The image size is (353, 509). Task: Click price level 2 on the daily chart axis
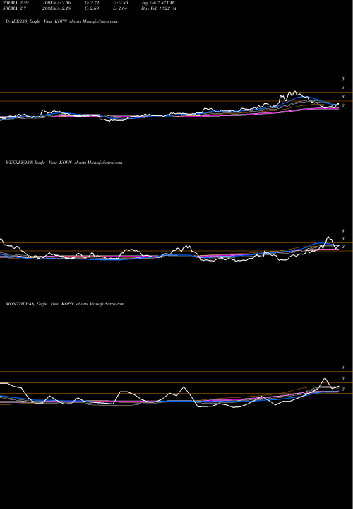[342, 105]
